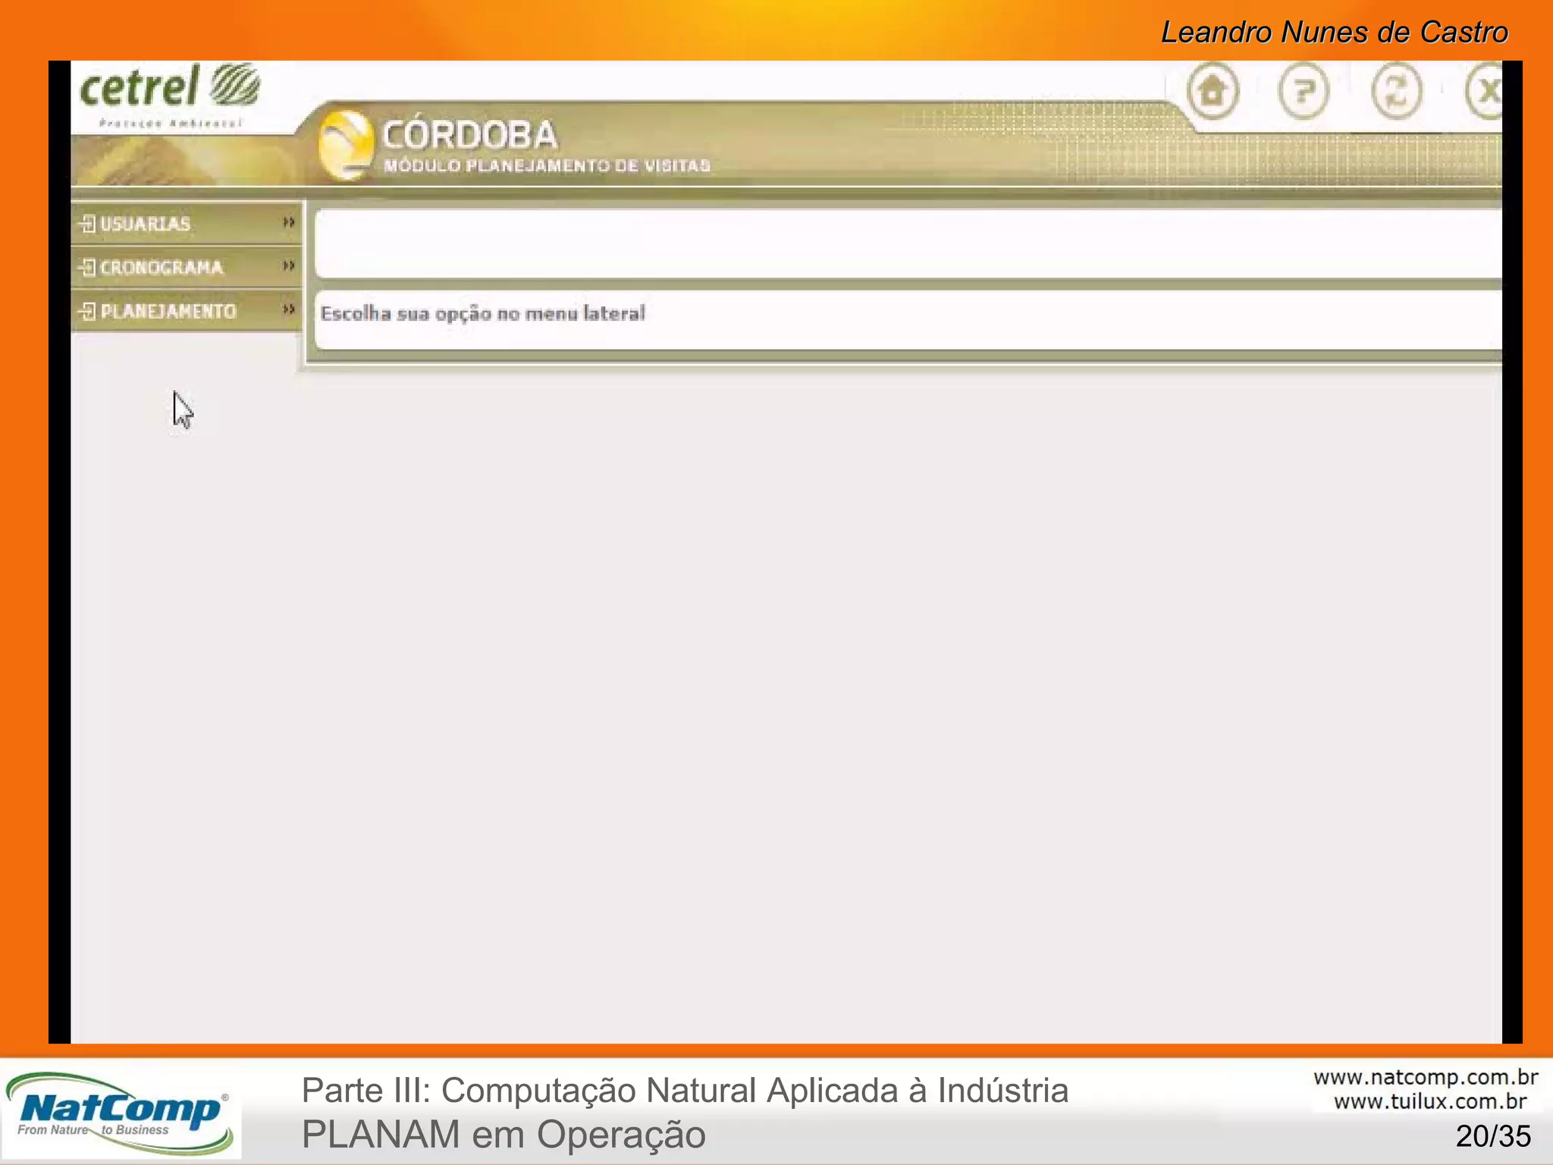Click the Córdoba module round logo icon
Screen dimensions: 1553x1165
[x=347, y=144]
